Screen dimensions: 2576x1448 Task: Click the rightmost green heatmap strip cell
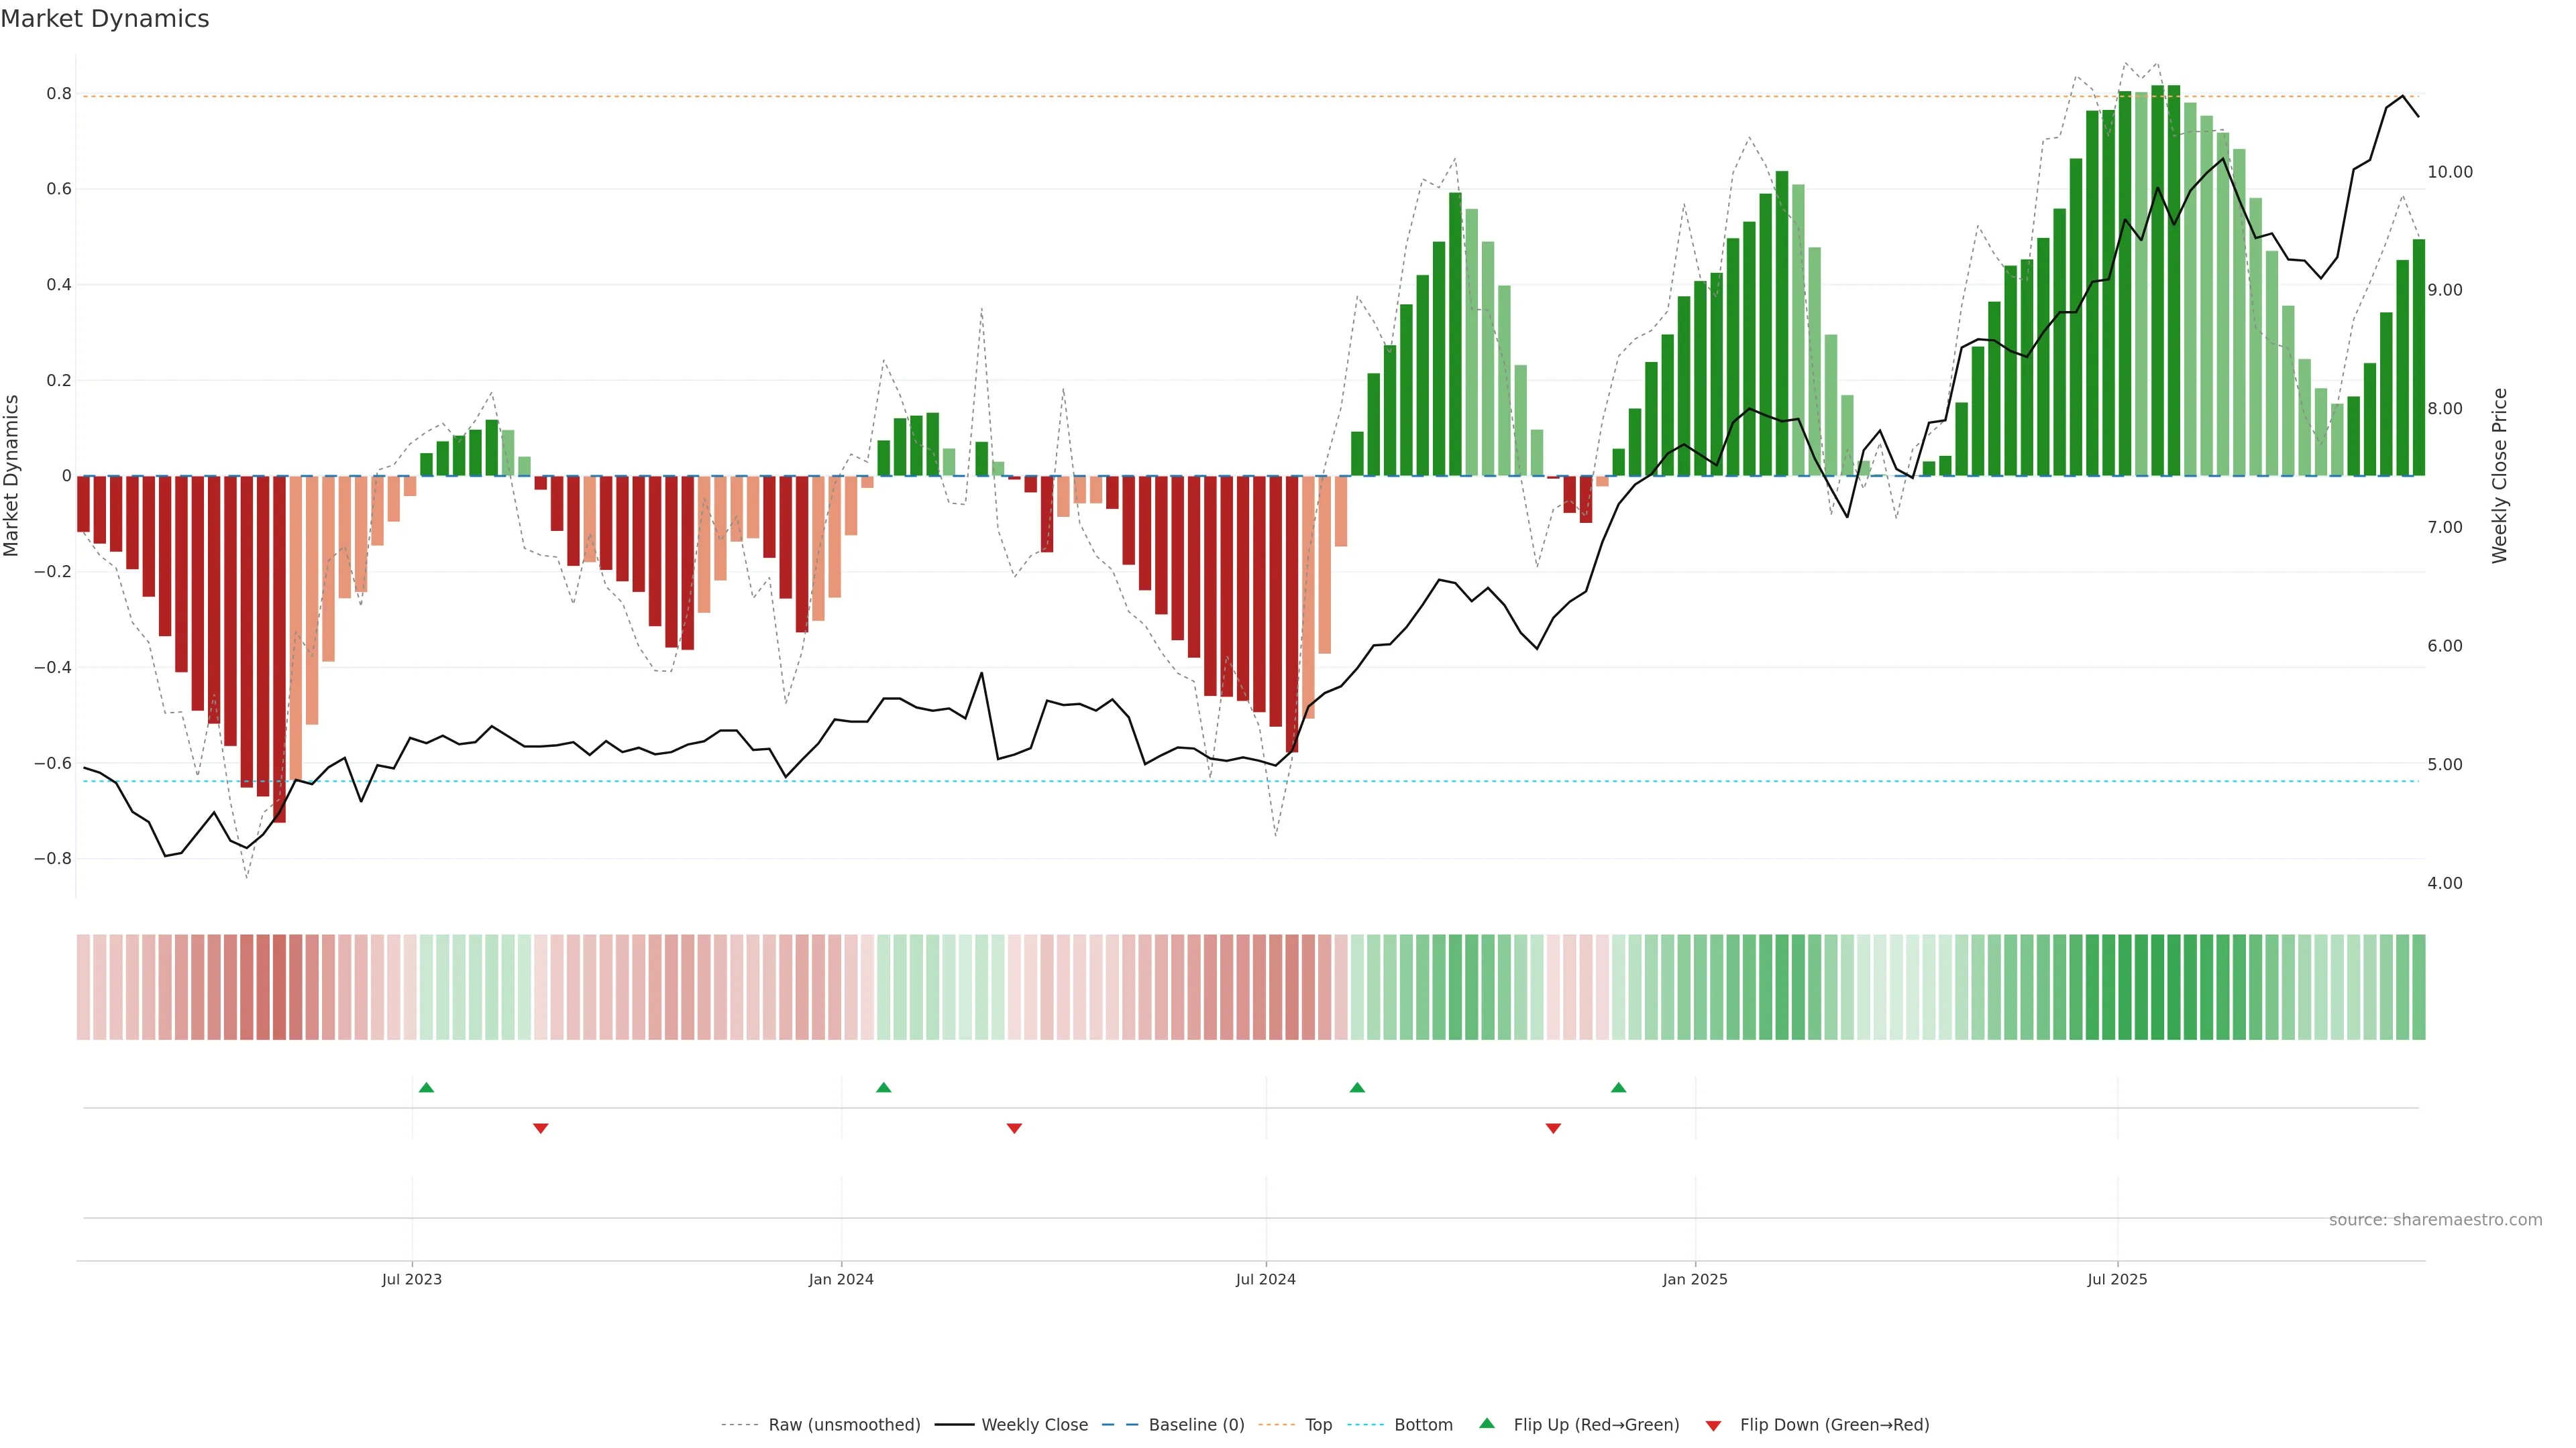pos(2418,986)
